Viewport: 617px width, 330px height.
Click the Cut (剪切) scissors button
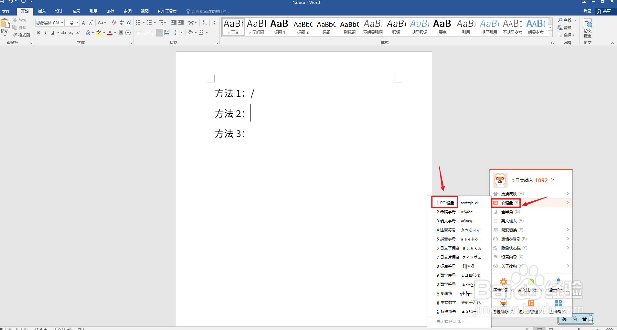coord(19,20)
